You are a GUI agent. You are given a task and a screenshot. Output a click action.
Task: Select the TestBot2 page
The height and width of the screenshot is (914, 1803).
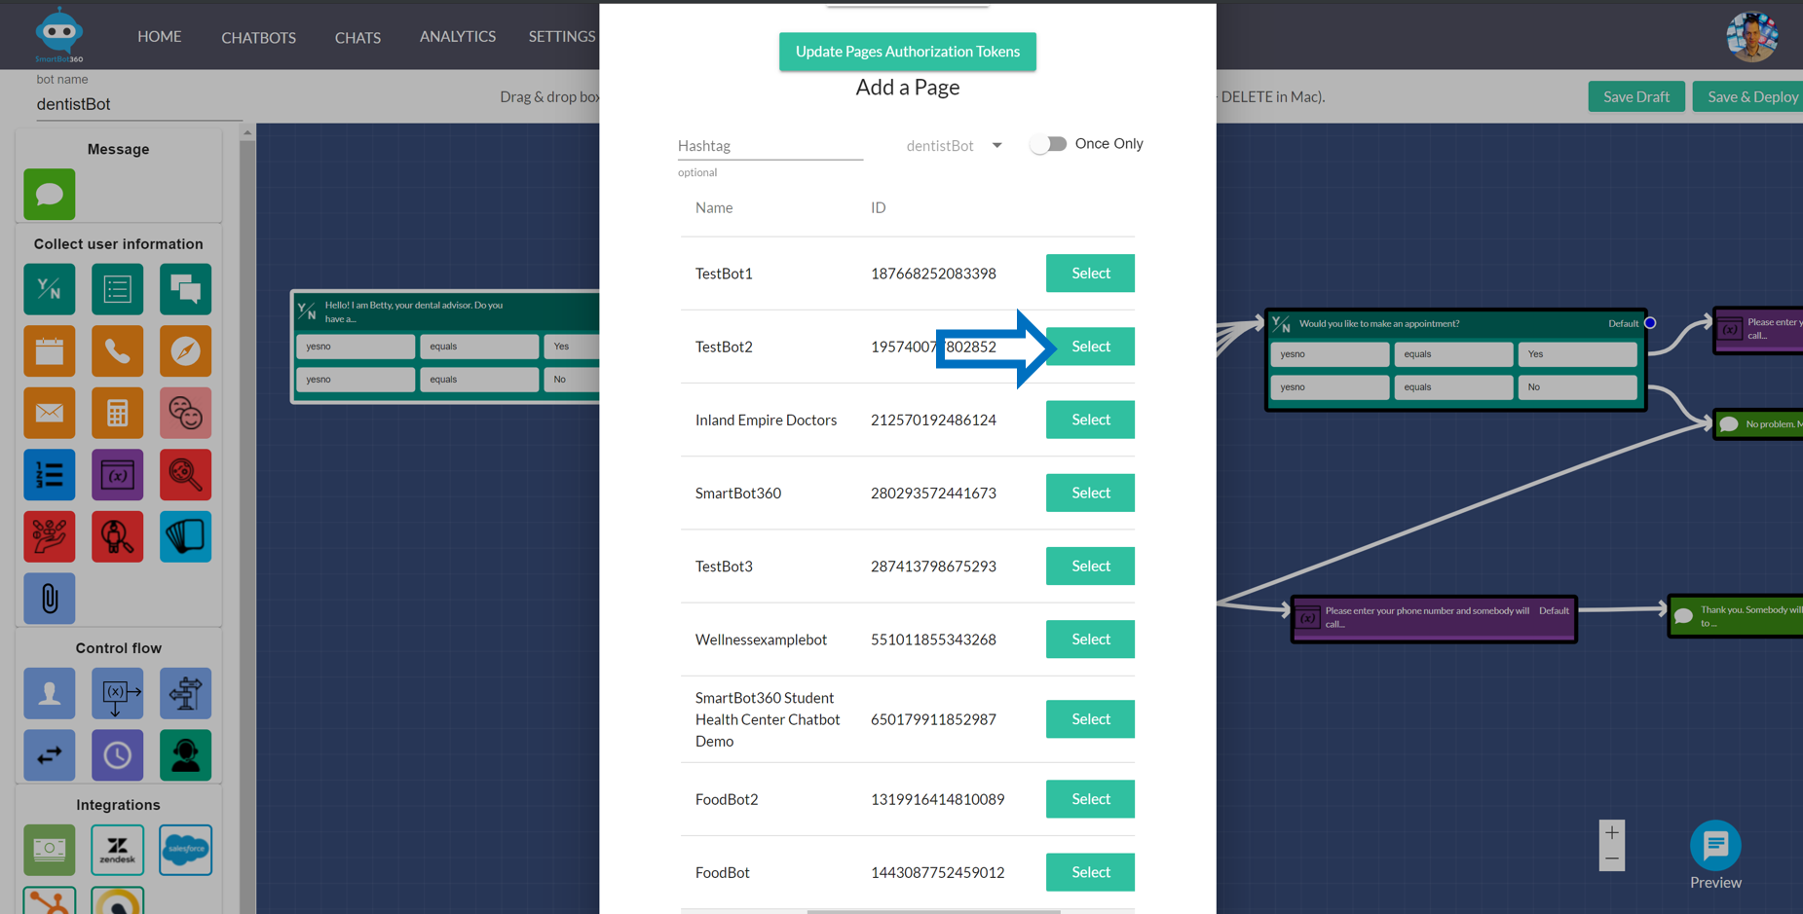1090,347
